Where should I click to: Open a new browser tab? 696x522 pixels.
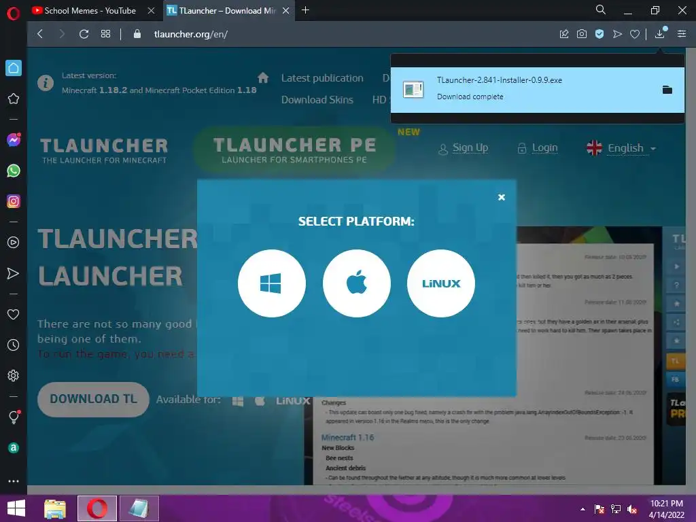point(305,10)
